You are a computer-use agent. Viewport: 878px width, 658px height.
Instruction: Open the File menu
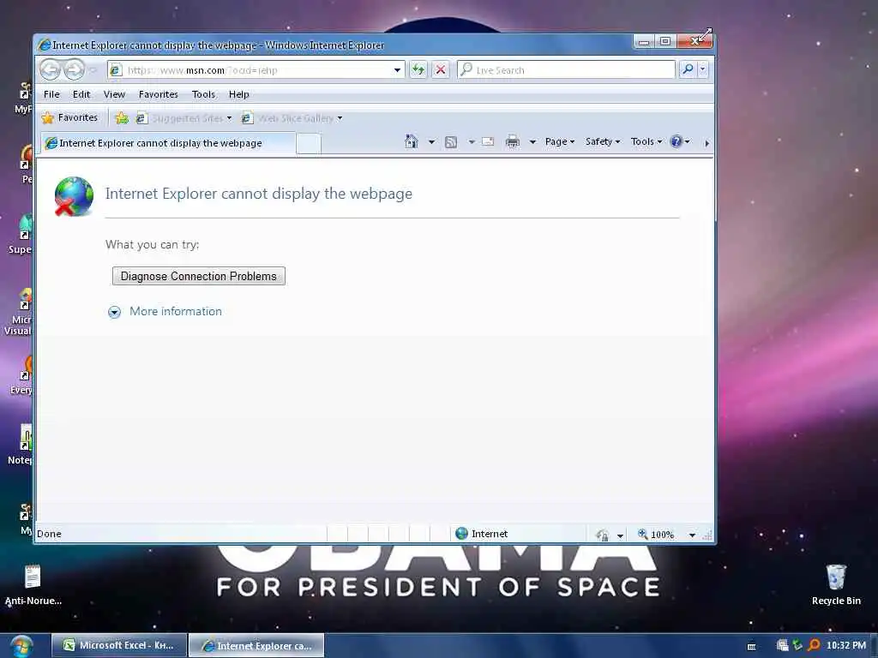pyautogui.click(x=51, y=94)
